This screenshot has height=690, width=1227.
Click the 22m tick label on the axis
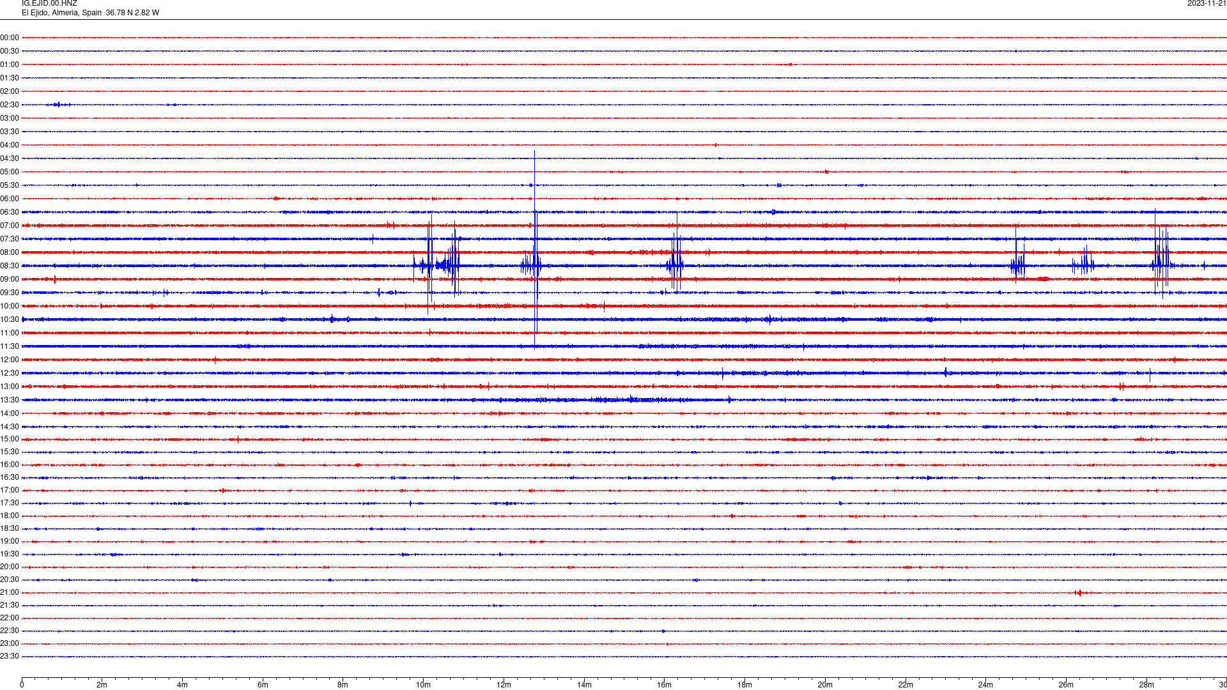pyautogui.click(x=906, y=685)
